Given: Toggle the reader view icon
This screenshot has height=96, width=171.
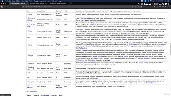Looking at the screenshot, I should pyautogui.click(x=133, y=7).
